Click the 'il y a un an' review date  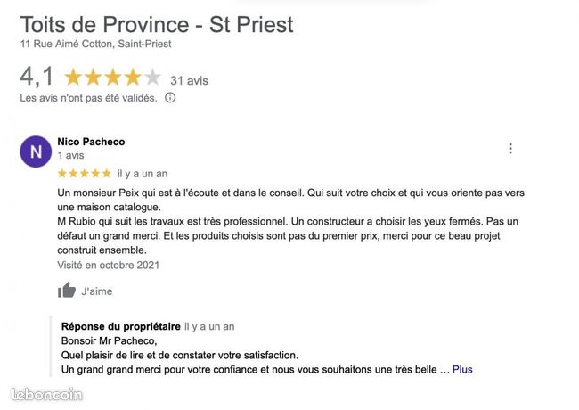[x=143, y=174]
